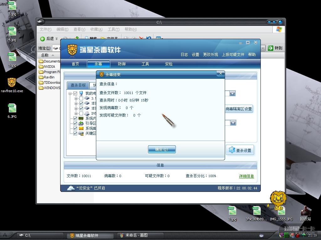Open 查看(V) menu in Explorer window
The width and height of the screenshot is (321, 240).
click(x=79, y=29)
